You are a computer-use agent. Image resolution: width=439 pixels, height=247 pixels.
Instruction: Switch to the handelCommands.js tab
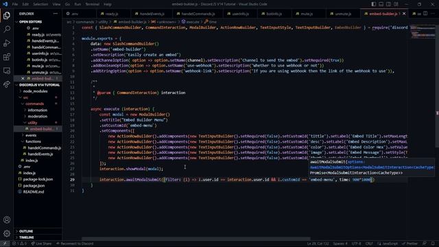198,14
